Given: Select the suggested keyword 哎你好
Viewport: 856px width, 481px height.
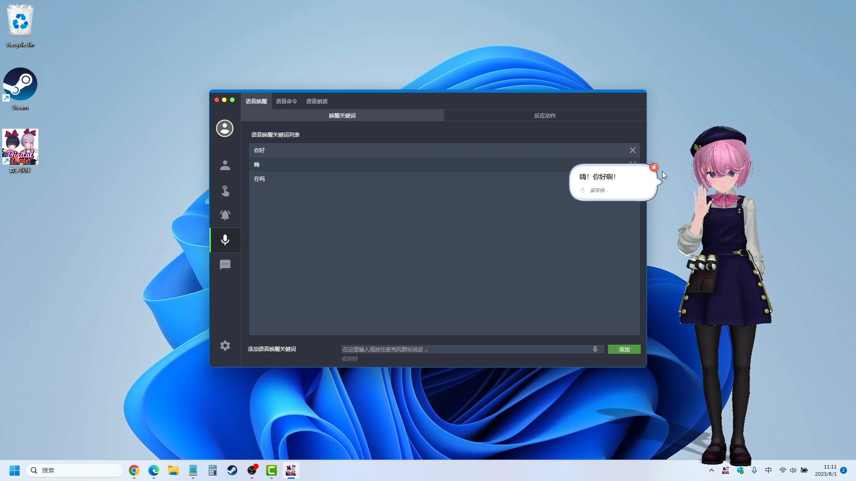Looking at the screenshot, I should [x=349, y=359].
